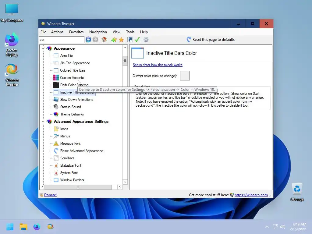
Task: Click the current color swatch to change
Action: tap(185, 76)
